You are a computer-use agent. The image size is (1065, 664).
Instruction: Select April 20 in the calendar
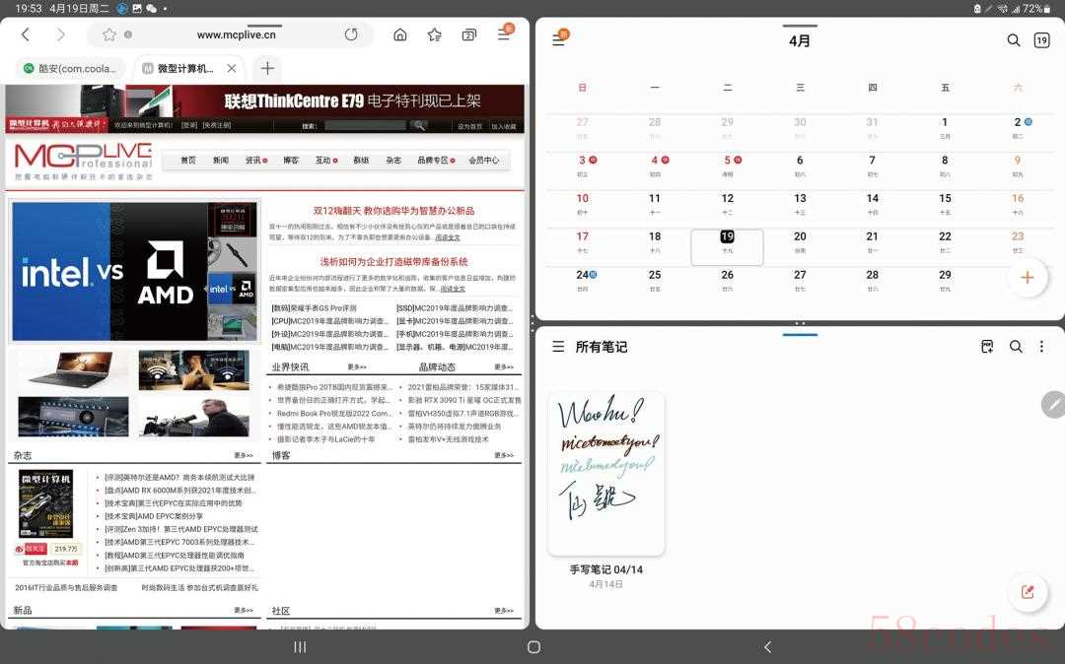(800, 242)
